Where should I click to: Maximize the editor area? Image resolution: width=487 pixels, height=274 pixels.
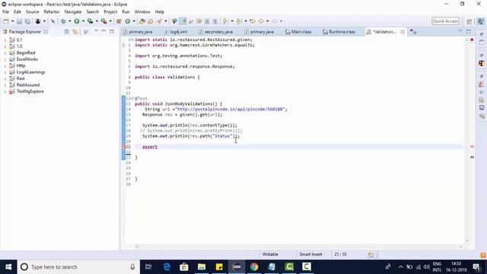click(469, 31)
